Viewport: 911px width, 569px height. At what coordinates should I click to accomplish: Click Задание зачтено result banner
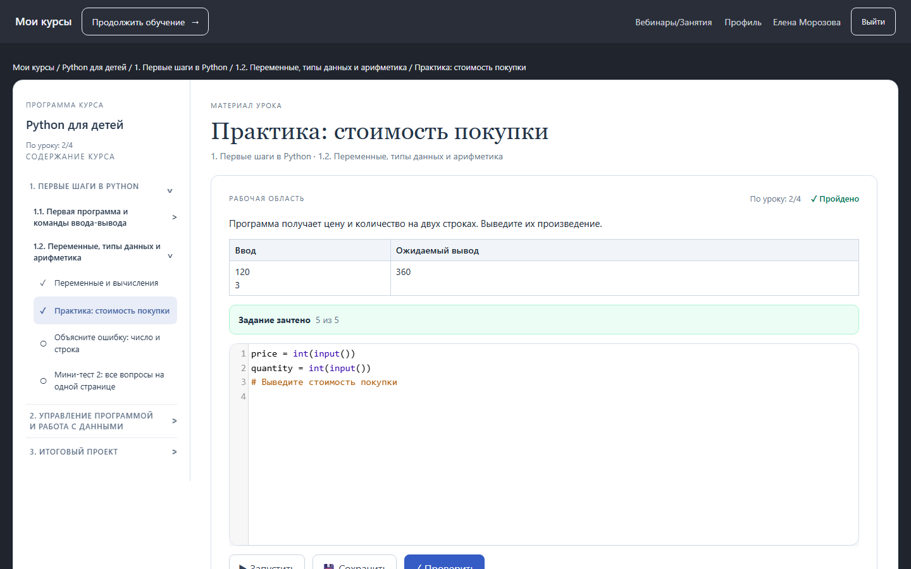[543, 320]
